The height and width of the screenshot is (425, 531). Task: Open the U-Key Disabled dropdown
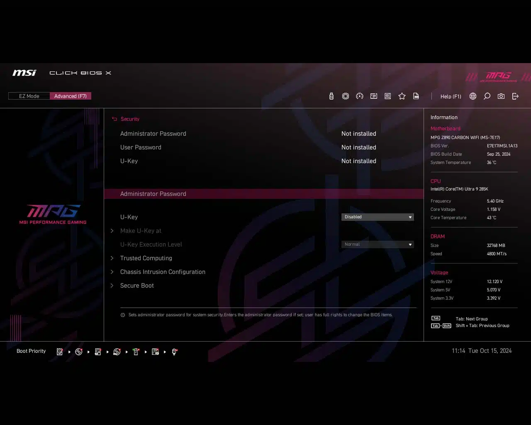[378, 217]
